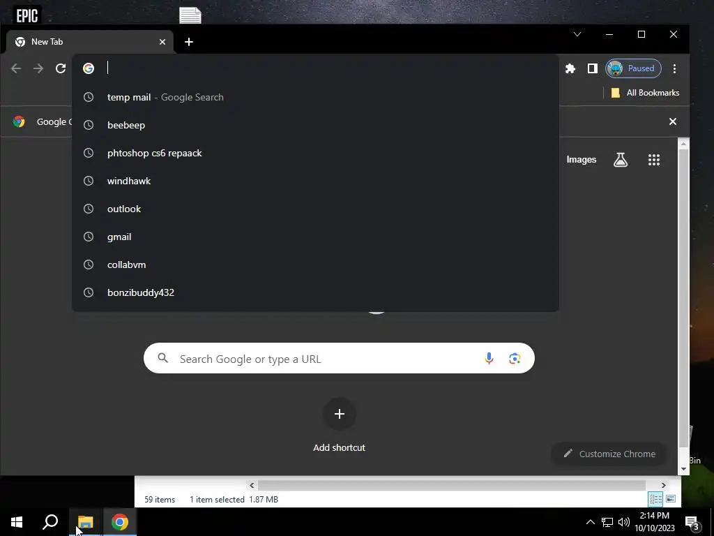Screen dimensions: 714x536
Task: Click File Explorer horizontal scrollbar left arrow
Action: [252, 486]
